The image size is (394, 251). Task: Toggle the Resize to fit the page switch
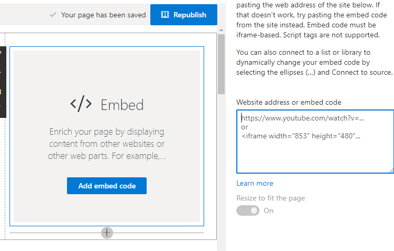(248, 210)
